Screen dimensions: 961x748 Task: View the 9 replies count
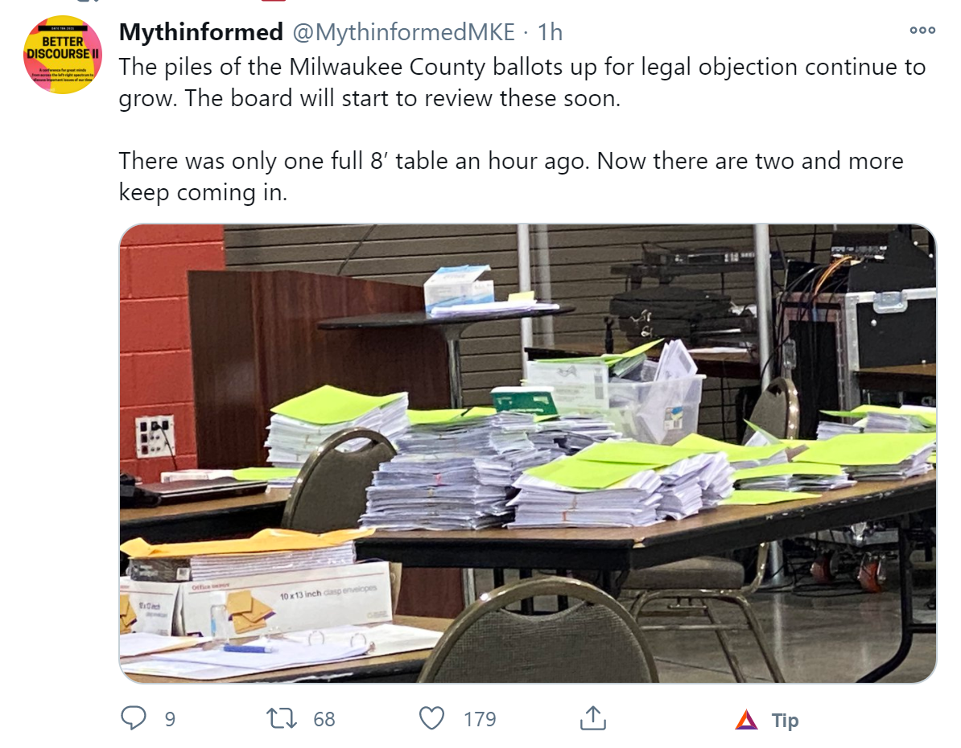[170, 719]
